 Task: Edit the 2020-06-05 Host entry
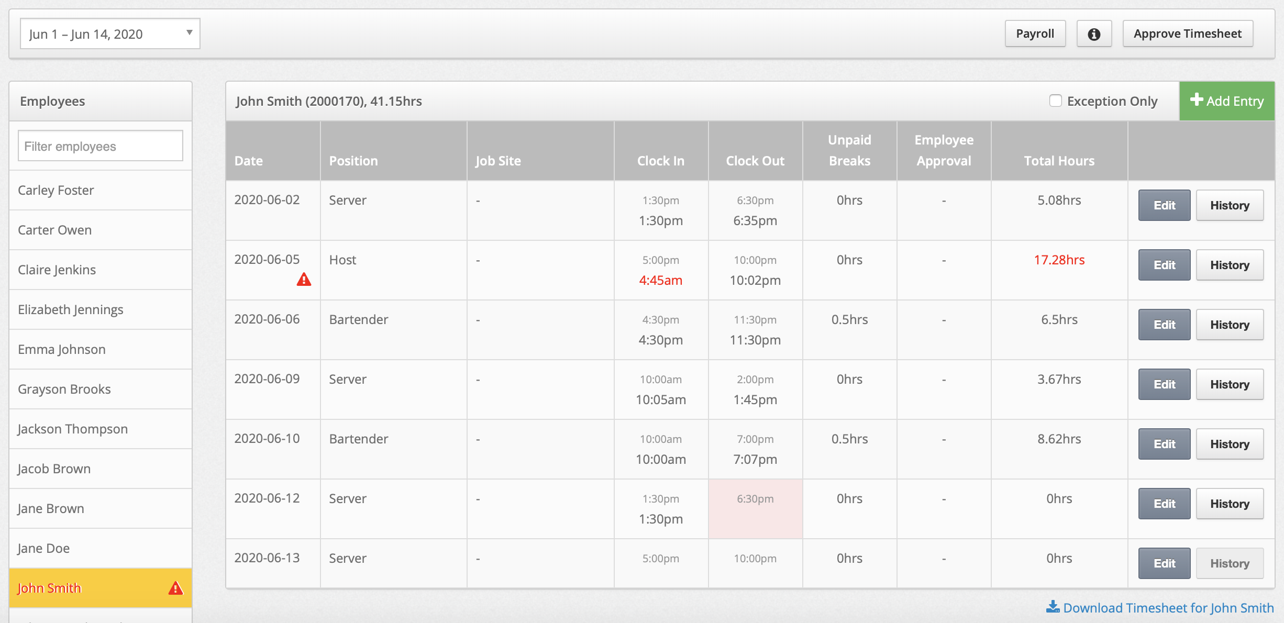(x=1164, y=265)
